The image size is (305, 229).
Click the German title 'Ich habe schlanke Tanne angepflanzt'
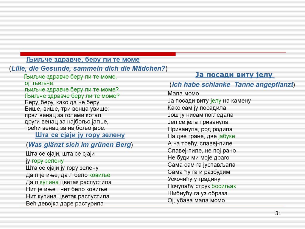(232, 84)
